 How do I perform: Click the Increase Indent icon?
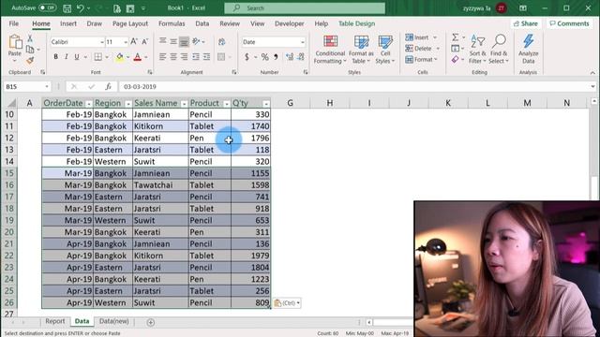pos(206,57)
